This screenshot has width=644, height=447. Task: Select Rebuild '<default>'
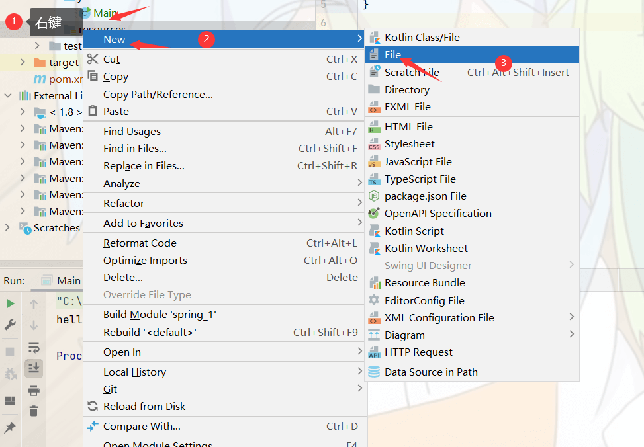pos(224,332)
